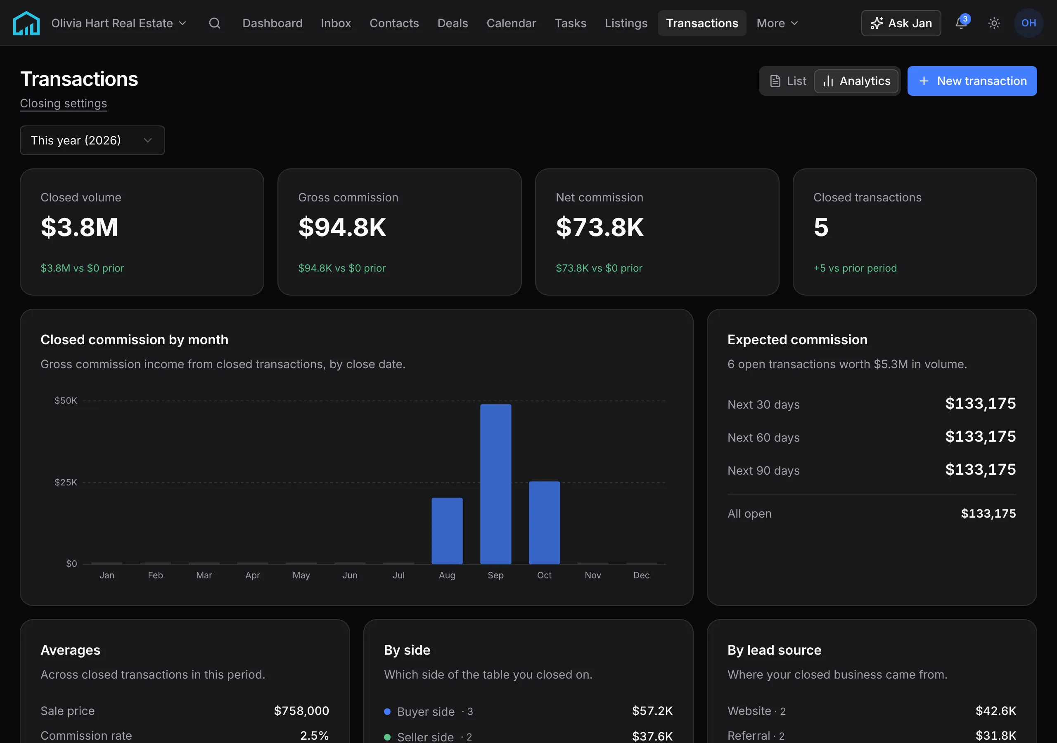Click the plus icon in New transaction
The image size is (1057, 743).
click(x=924, y=81)
